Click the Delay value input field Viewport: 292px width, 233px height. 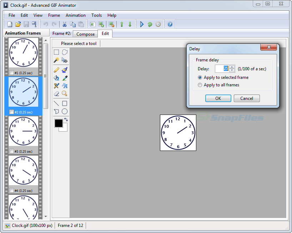[x=222, y=69]
